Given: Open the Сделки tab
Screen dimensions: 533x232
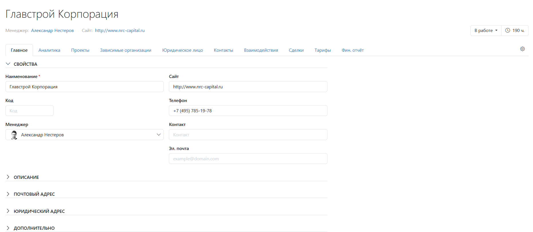Looking at the screenshot, I should click(x=296, y=50).
